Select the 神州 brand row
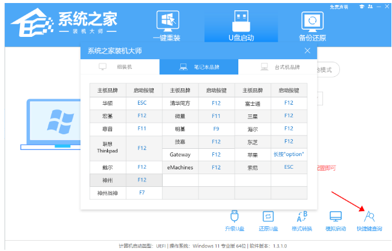This screenshot has height=251, width=392. pos(108,180)
